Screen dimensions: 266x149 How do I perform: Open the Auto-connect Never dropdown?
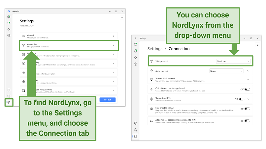(226, 71)
